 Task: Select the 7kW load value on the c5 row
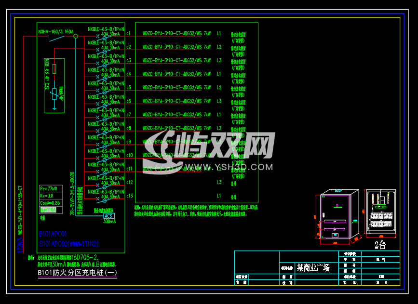[207, 87]
